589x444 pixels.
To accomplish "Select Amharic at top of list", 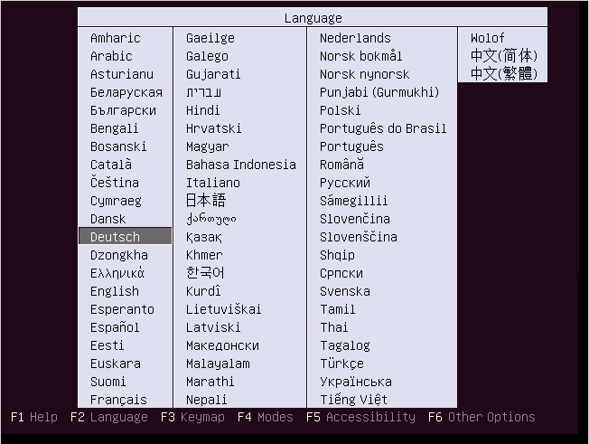I will pos(115,38).
